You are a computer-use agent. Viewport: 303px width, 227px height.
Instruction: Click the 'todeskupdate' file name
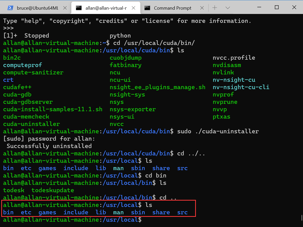tap(53, 190)
